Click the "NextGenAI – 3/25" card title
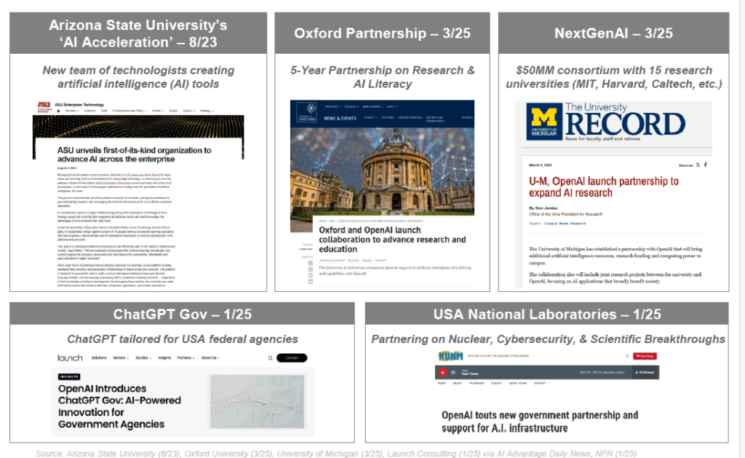745x458 pixels. coord(613,33)
